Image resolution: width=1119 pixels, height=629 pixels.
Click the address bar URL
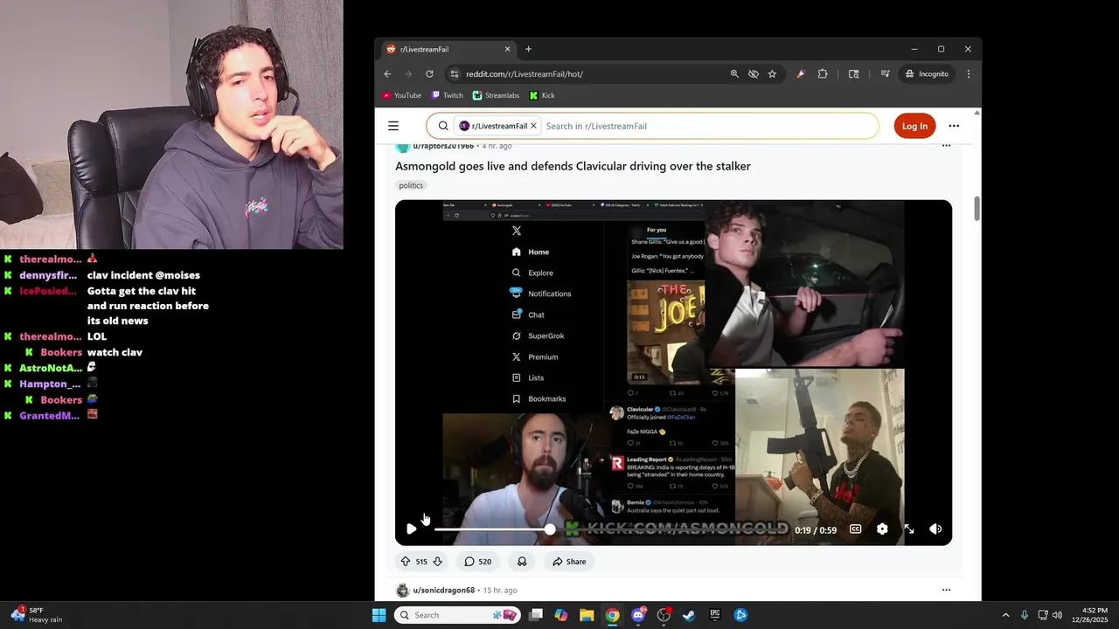click(525, 74)
